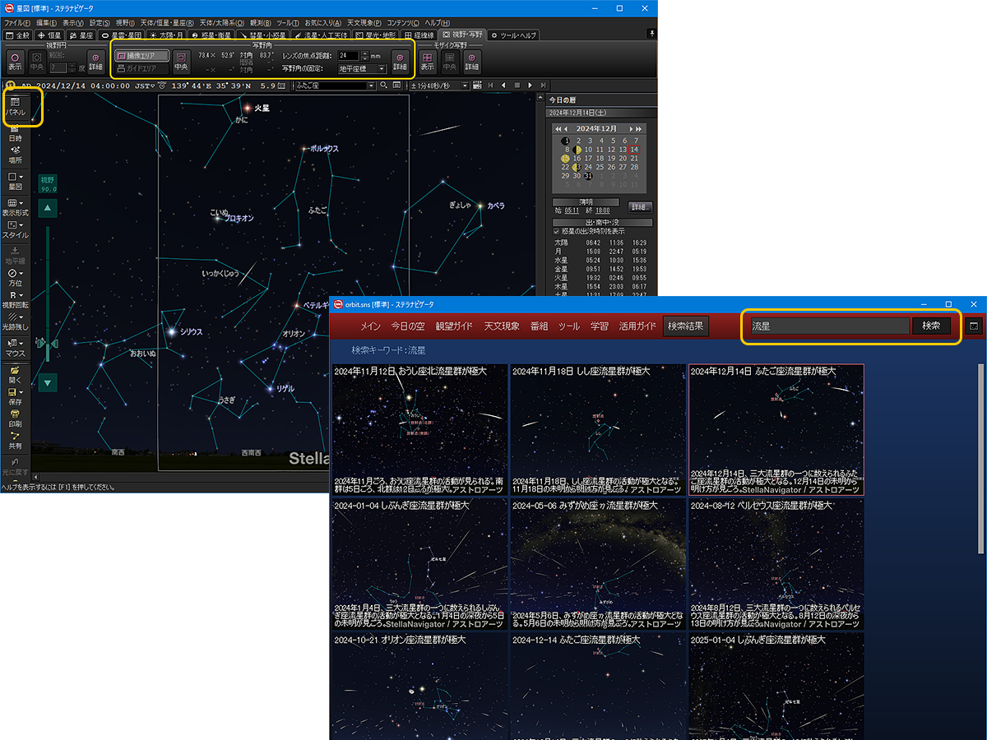
Task: Toggle the ガイドエリア button
Action: (x=141, y=68)
